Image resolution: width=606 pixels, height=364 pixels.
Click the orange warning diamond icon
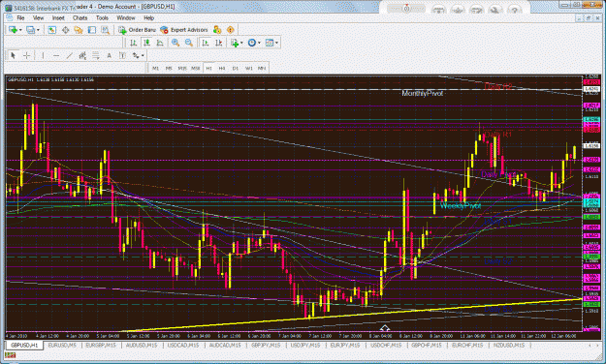[231, 30]
